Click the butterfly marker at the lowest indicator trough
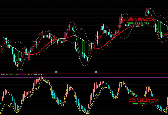 [x=88, y=113]
